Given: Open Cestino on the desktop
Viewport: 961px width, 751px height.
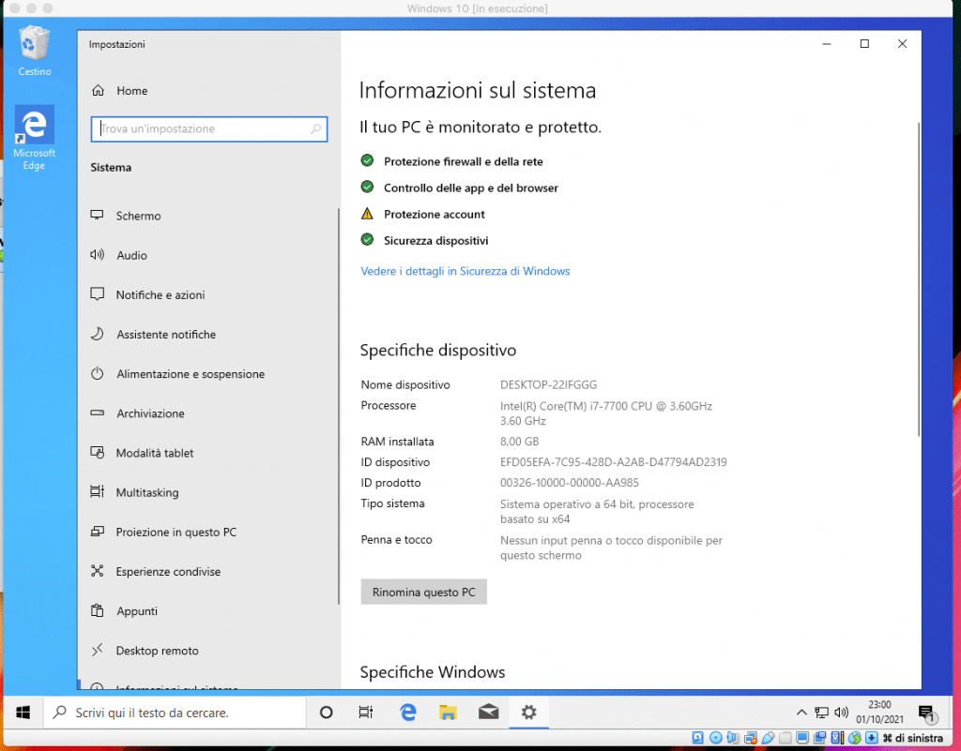Looking at the screenshot, I should (x=35, y=51).
